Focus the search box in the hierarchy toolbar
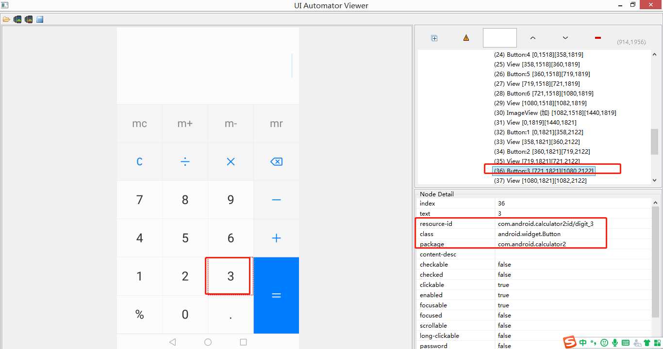This screenshot has height=349, width=663. tap(500, 38)
